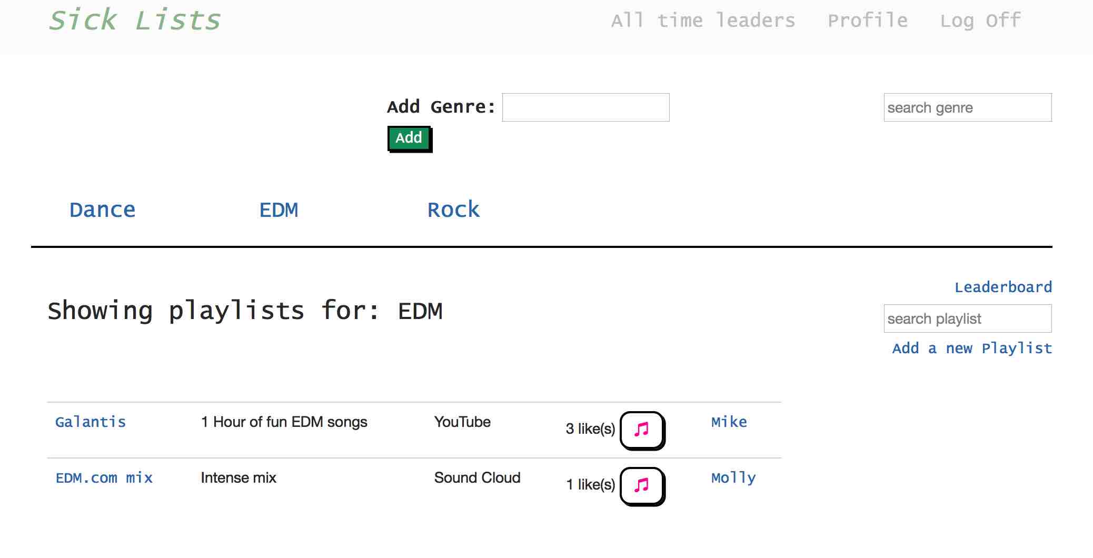Go to the Profile page
The image size is (1093, 558).
(x=868, y=21)
